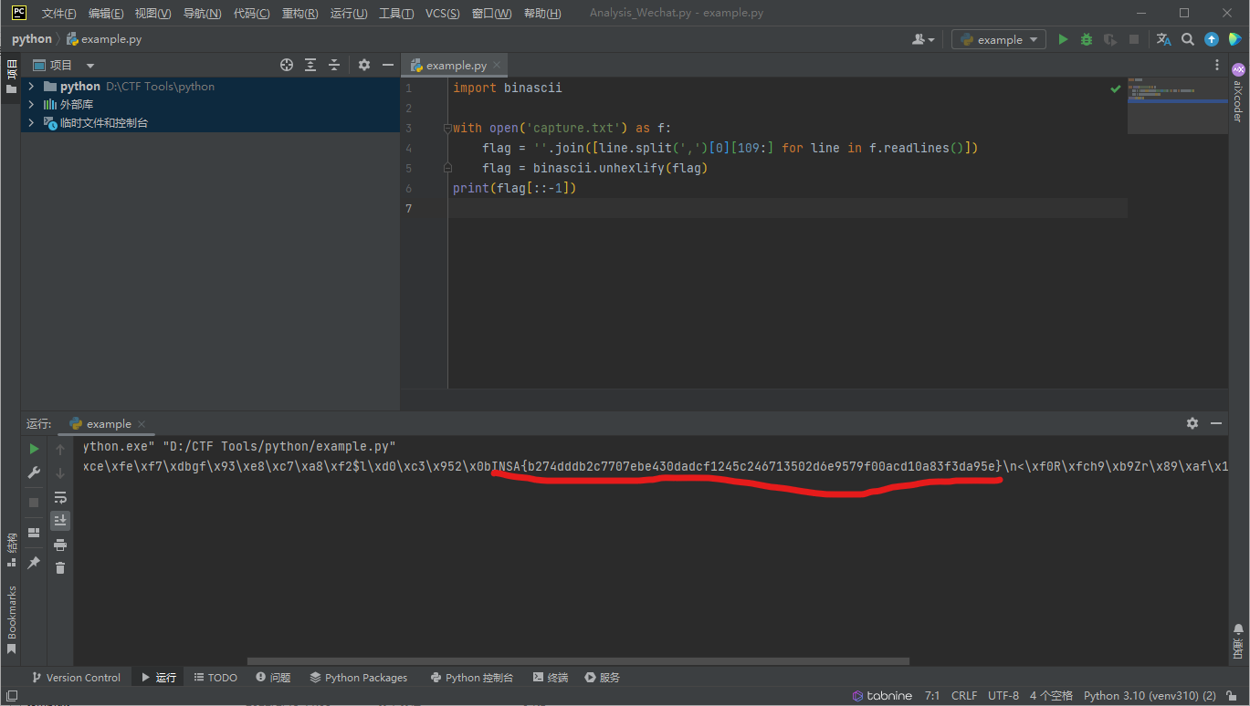Hide the project panel with minus icon
This screenshot has width=1250, height=706.
[x=388, y=65]
